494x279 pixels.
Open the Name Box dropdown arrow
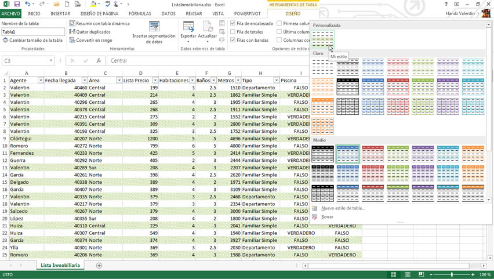click(x=51, y=61)
